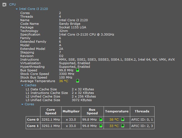The image size is (182, 138).
Task: Open the Core 1 temperature graph icon
Action: click(x=123, y=126)
